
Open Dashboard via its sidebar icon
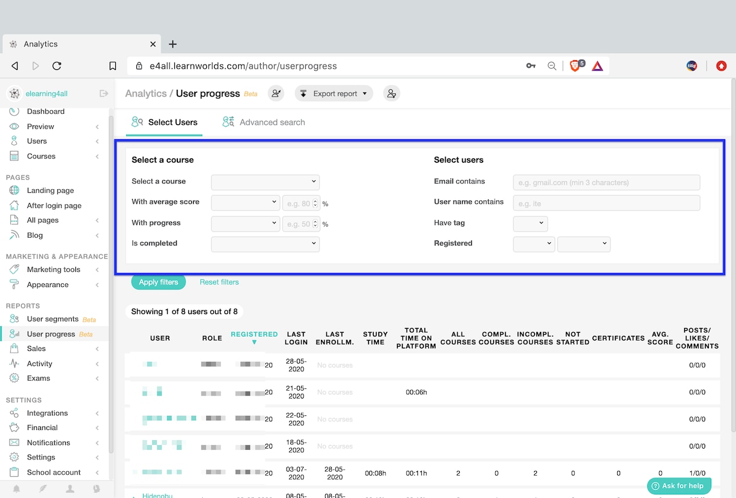[14, 112]
